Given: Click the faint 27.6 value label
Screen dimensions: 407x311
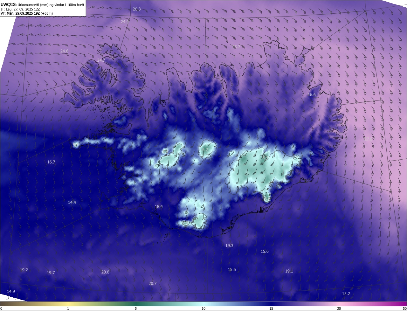Looking at the screenshot, I should (x=368, y=139).
